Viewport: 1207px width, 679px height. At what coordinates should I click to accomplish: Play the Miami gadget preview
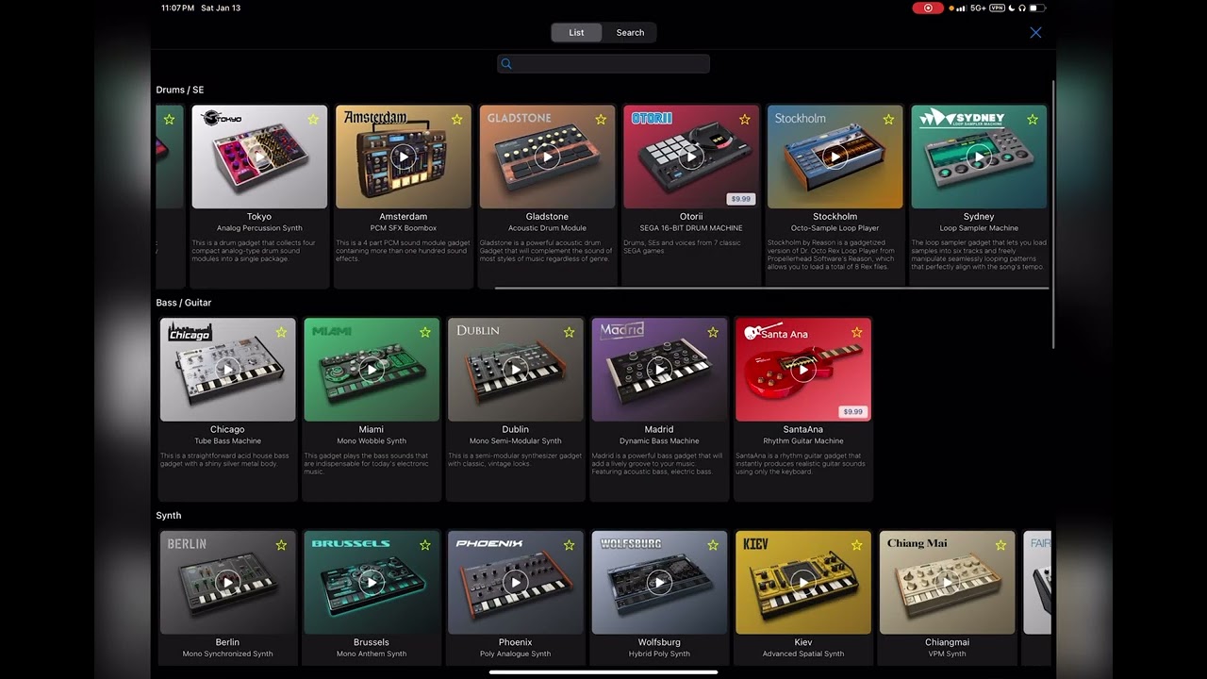click(x=372, y=370)
